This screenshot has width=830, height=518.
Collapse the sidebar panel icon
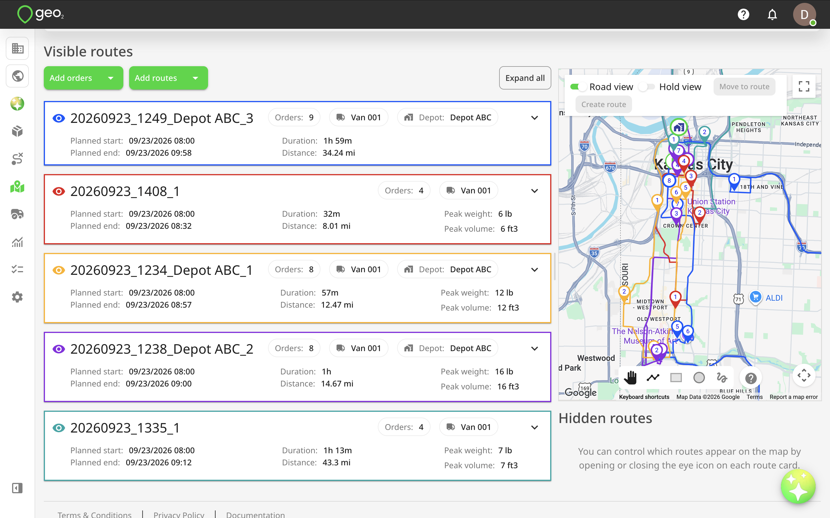point(18,488)
